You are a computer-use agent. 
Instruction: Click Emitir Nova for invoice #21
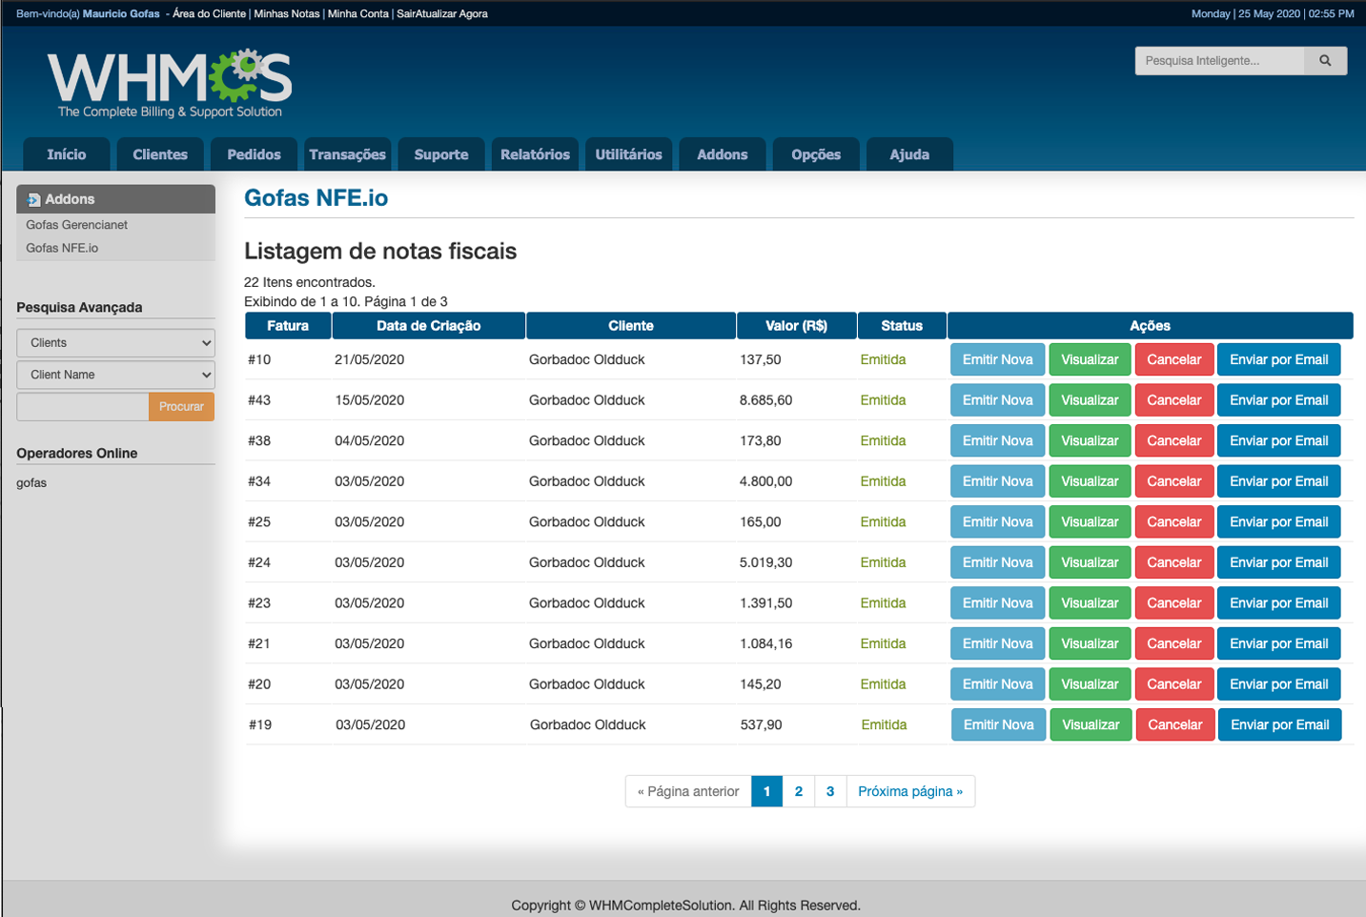pyautogui.click(x=997, y=643)
